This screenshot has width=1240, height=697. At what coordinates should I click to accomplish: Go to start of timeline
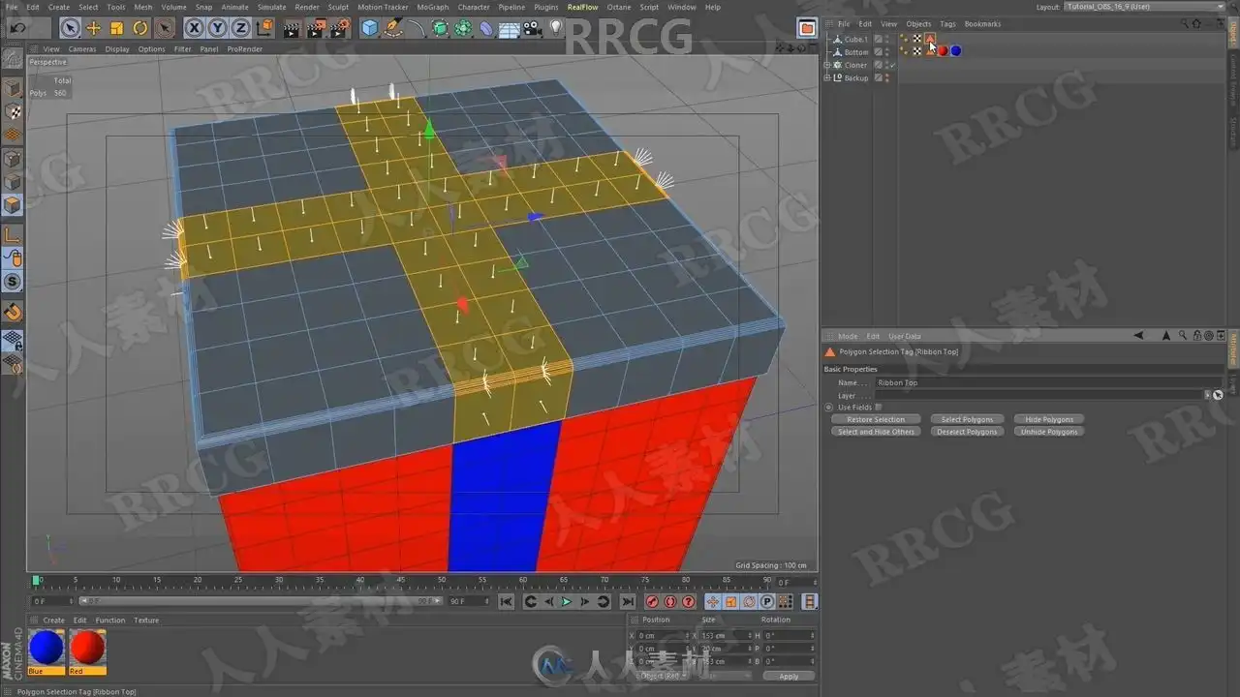pos(506,601)
